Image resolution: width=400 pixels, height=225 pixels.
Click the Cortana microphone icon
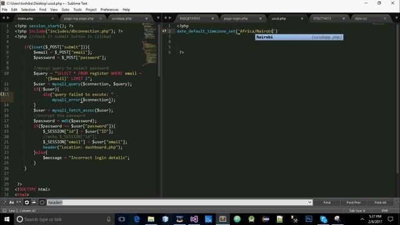coord(109,219)
